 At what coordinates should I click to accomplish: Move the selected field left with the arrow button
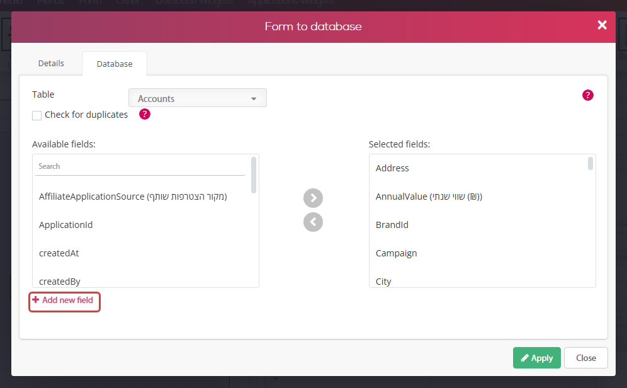tap(313, 222)
